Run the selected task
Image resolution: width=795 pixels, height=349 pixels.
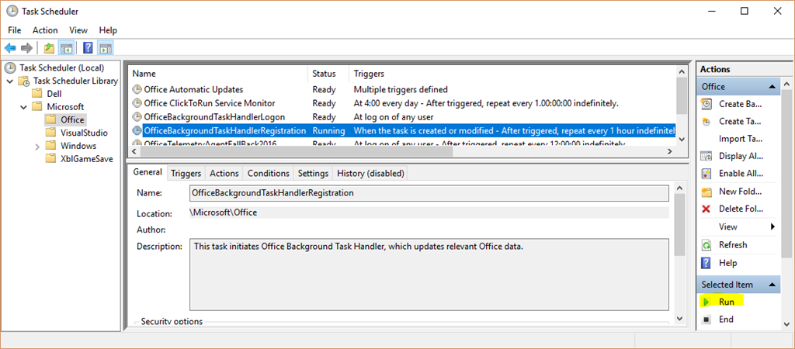pos(726,302)
